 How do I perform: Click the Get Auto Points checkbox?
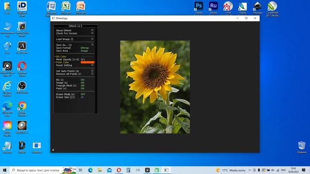(x=92, y=71)
